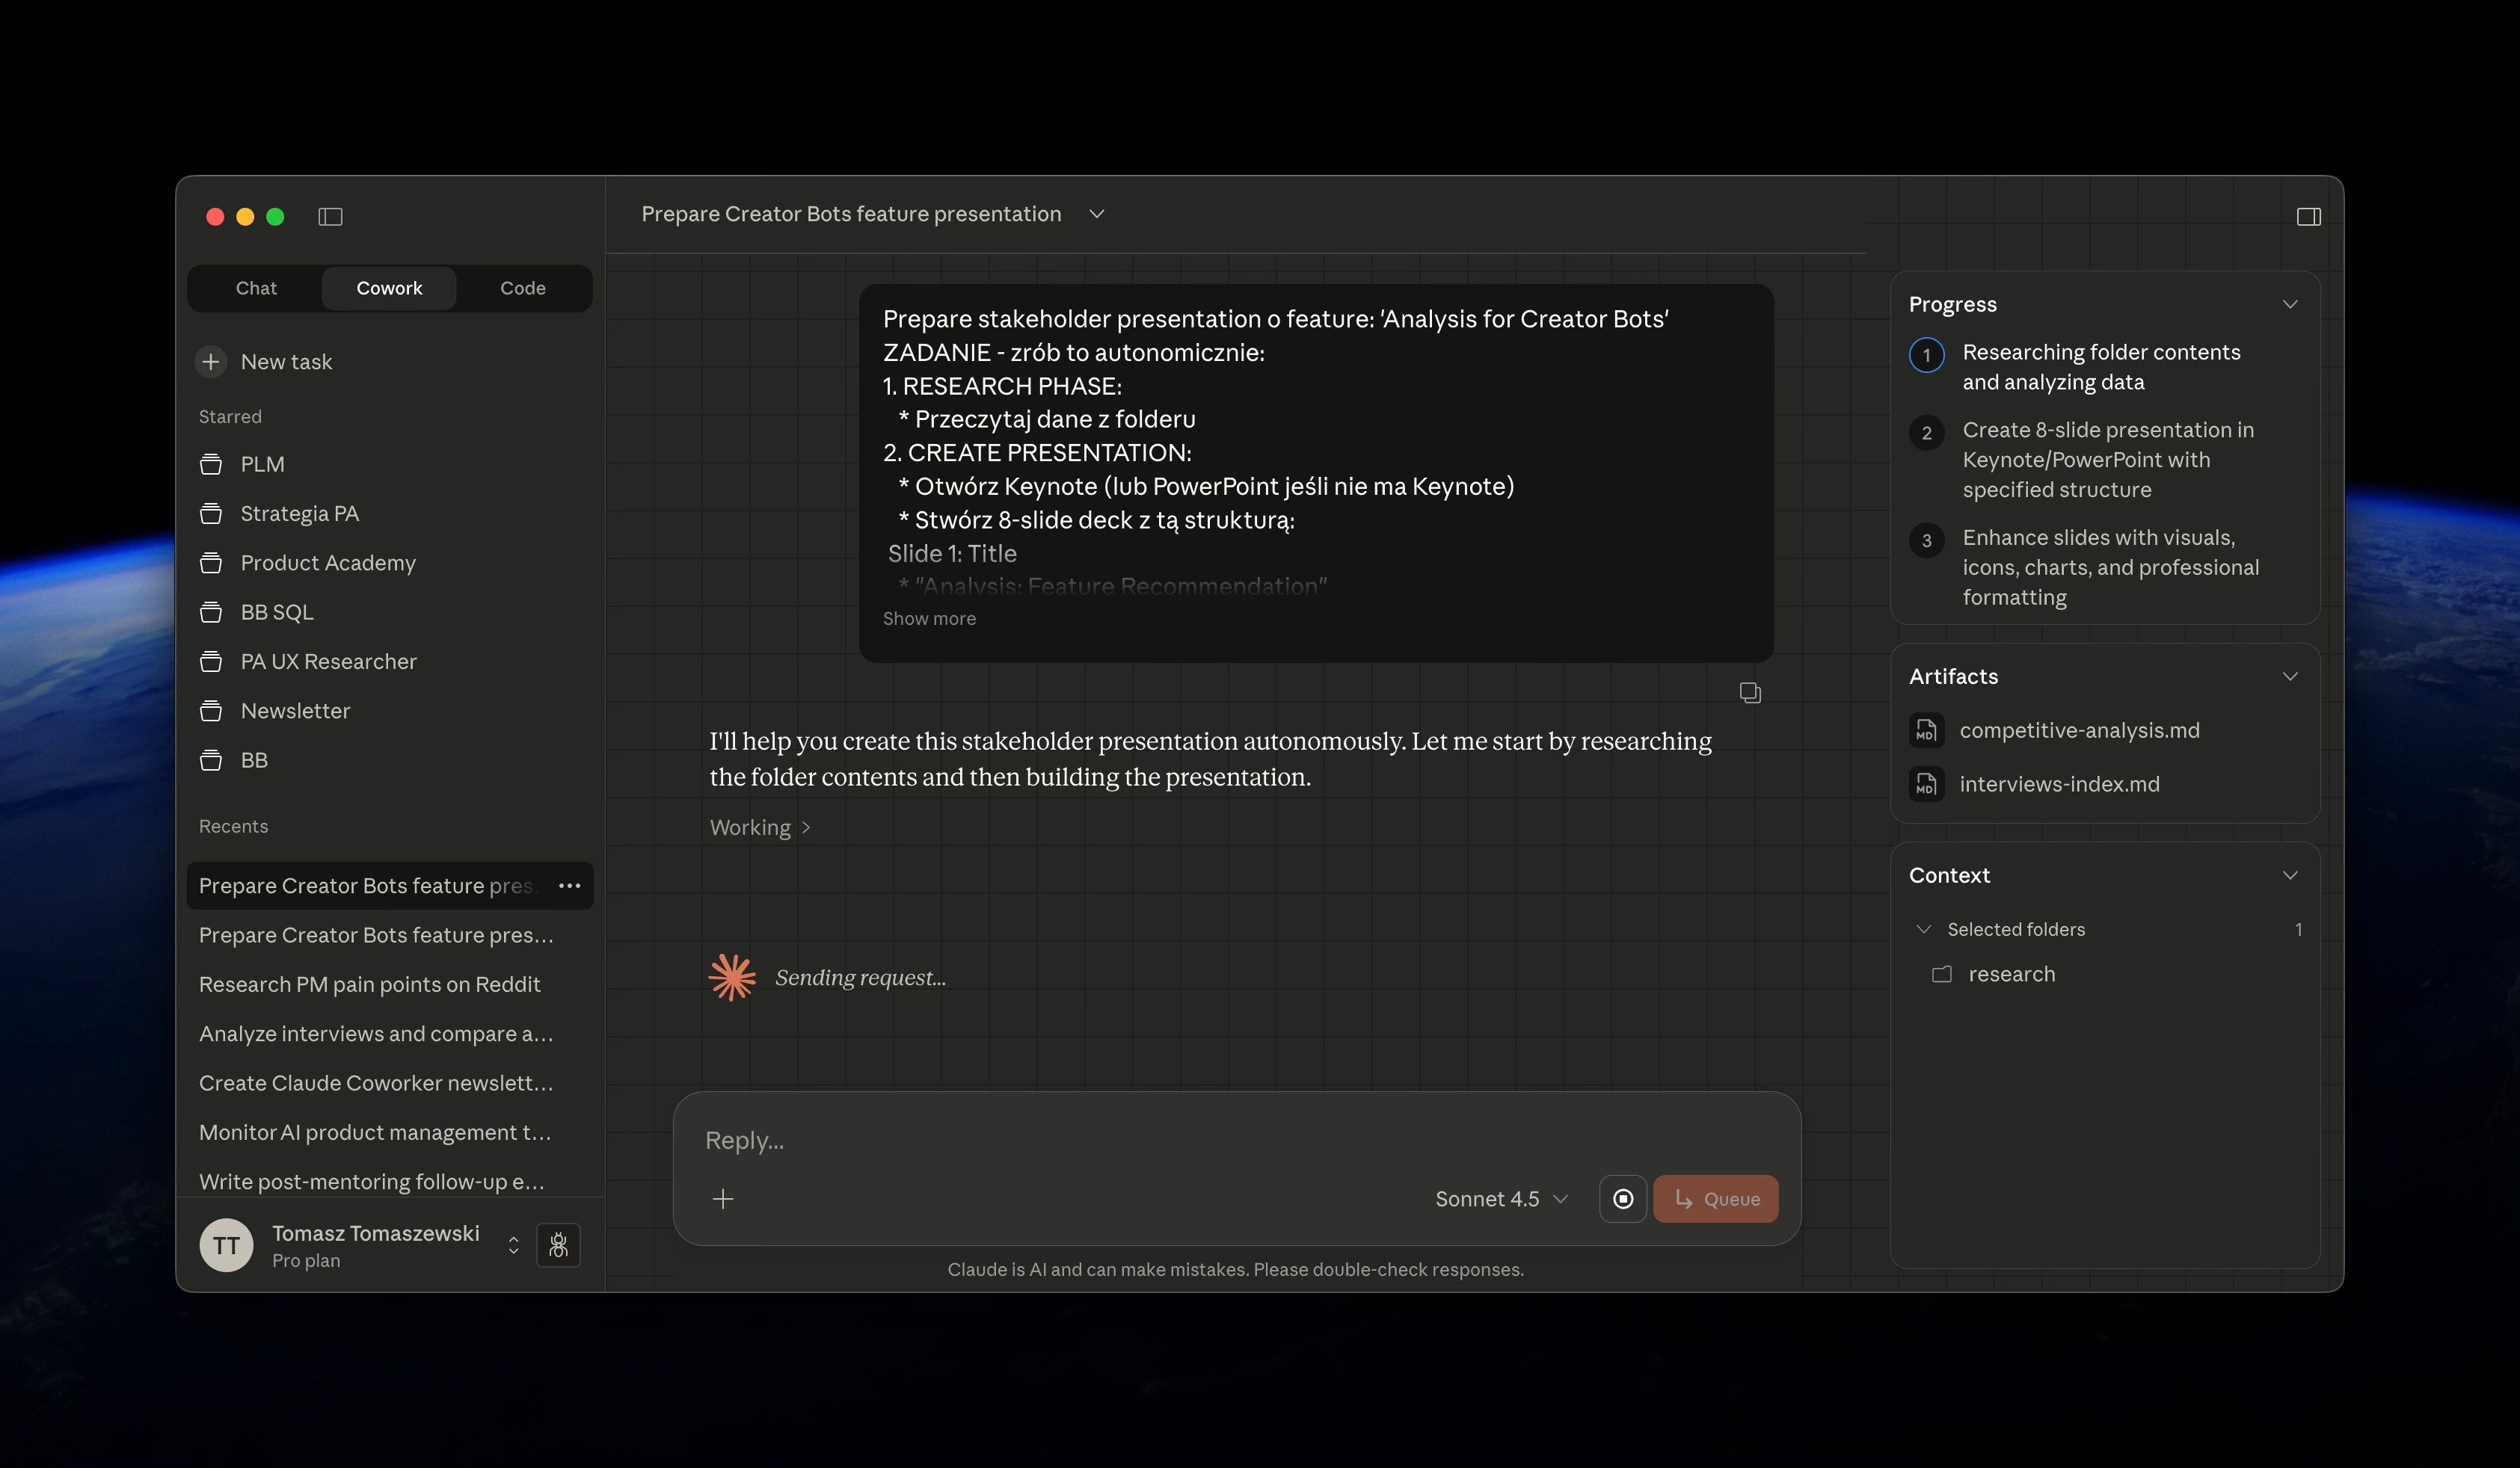Expand the Working status details
The height and width of the screenshot is (1468, 2520).
tap(759, 827)
